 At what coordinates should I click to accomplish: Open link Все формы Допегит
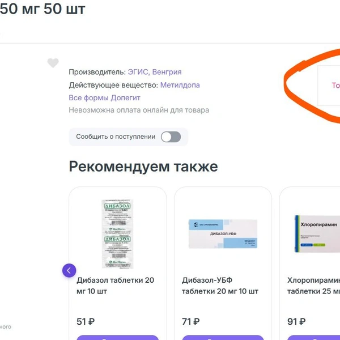(104, 98)
